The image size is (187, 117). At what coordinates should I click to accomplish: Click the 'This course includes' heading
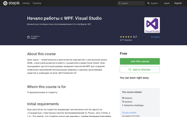[132, 92]
